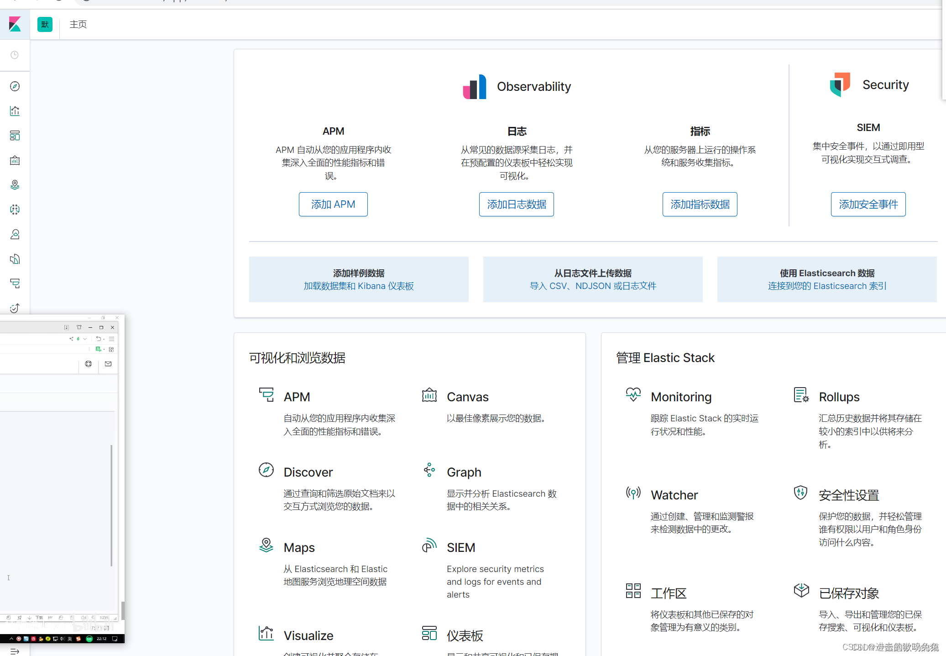Click the 添加指标数据 button
This screenshot has height=656, width=946.
tap(700, 204)
